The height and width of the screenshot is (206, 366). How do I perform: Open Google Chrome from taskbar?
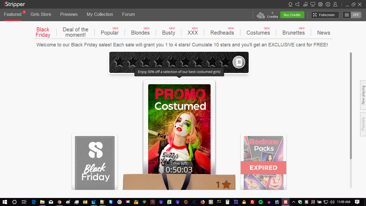point(59,202)
